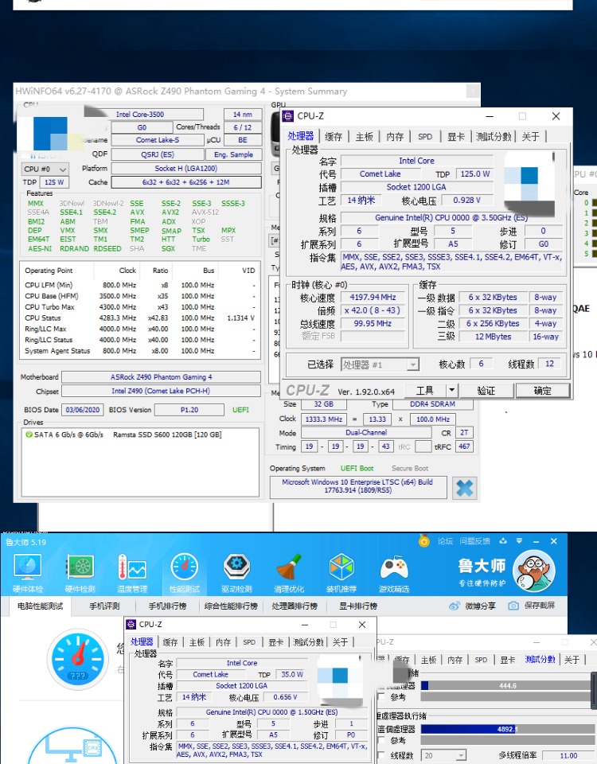Switch to 内存 tab in upper CPU-Z
This screenshot has height=764, width=597.
coord(395,136)
